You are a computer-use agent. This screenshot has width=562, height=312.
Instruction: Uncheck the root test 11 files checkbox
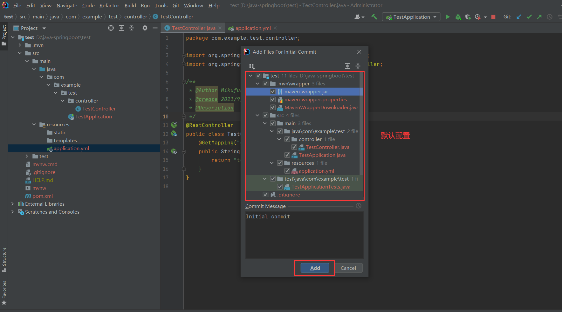(258, 76)
